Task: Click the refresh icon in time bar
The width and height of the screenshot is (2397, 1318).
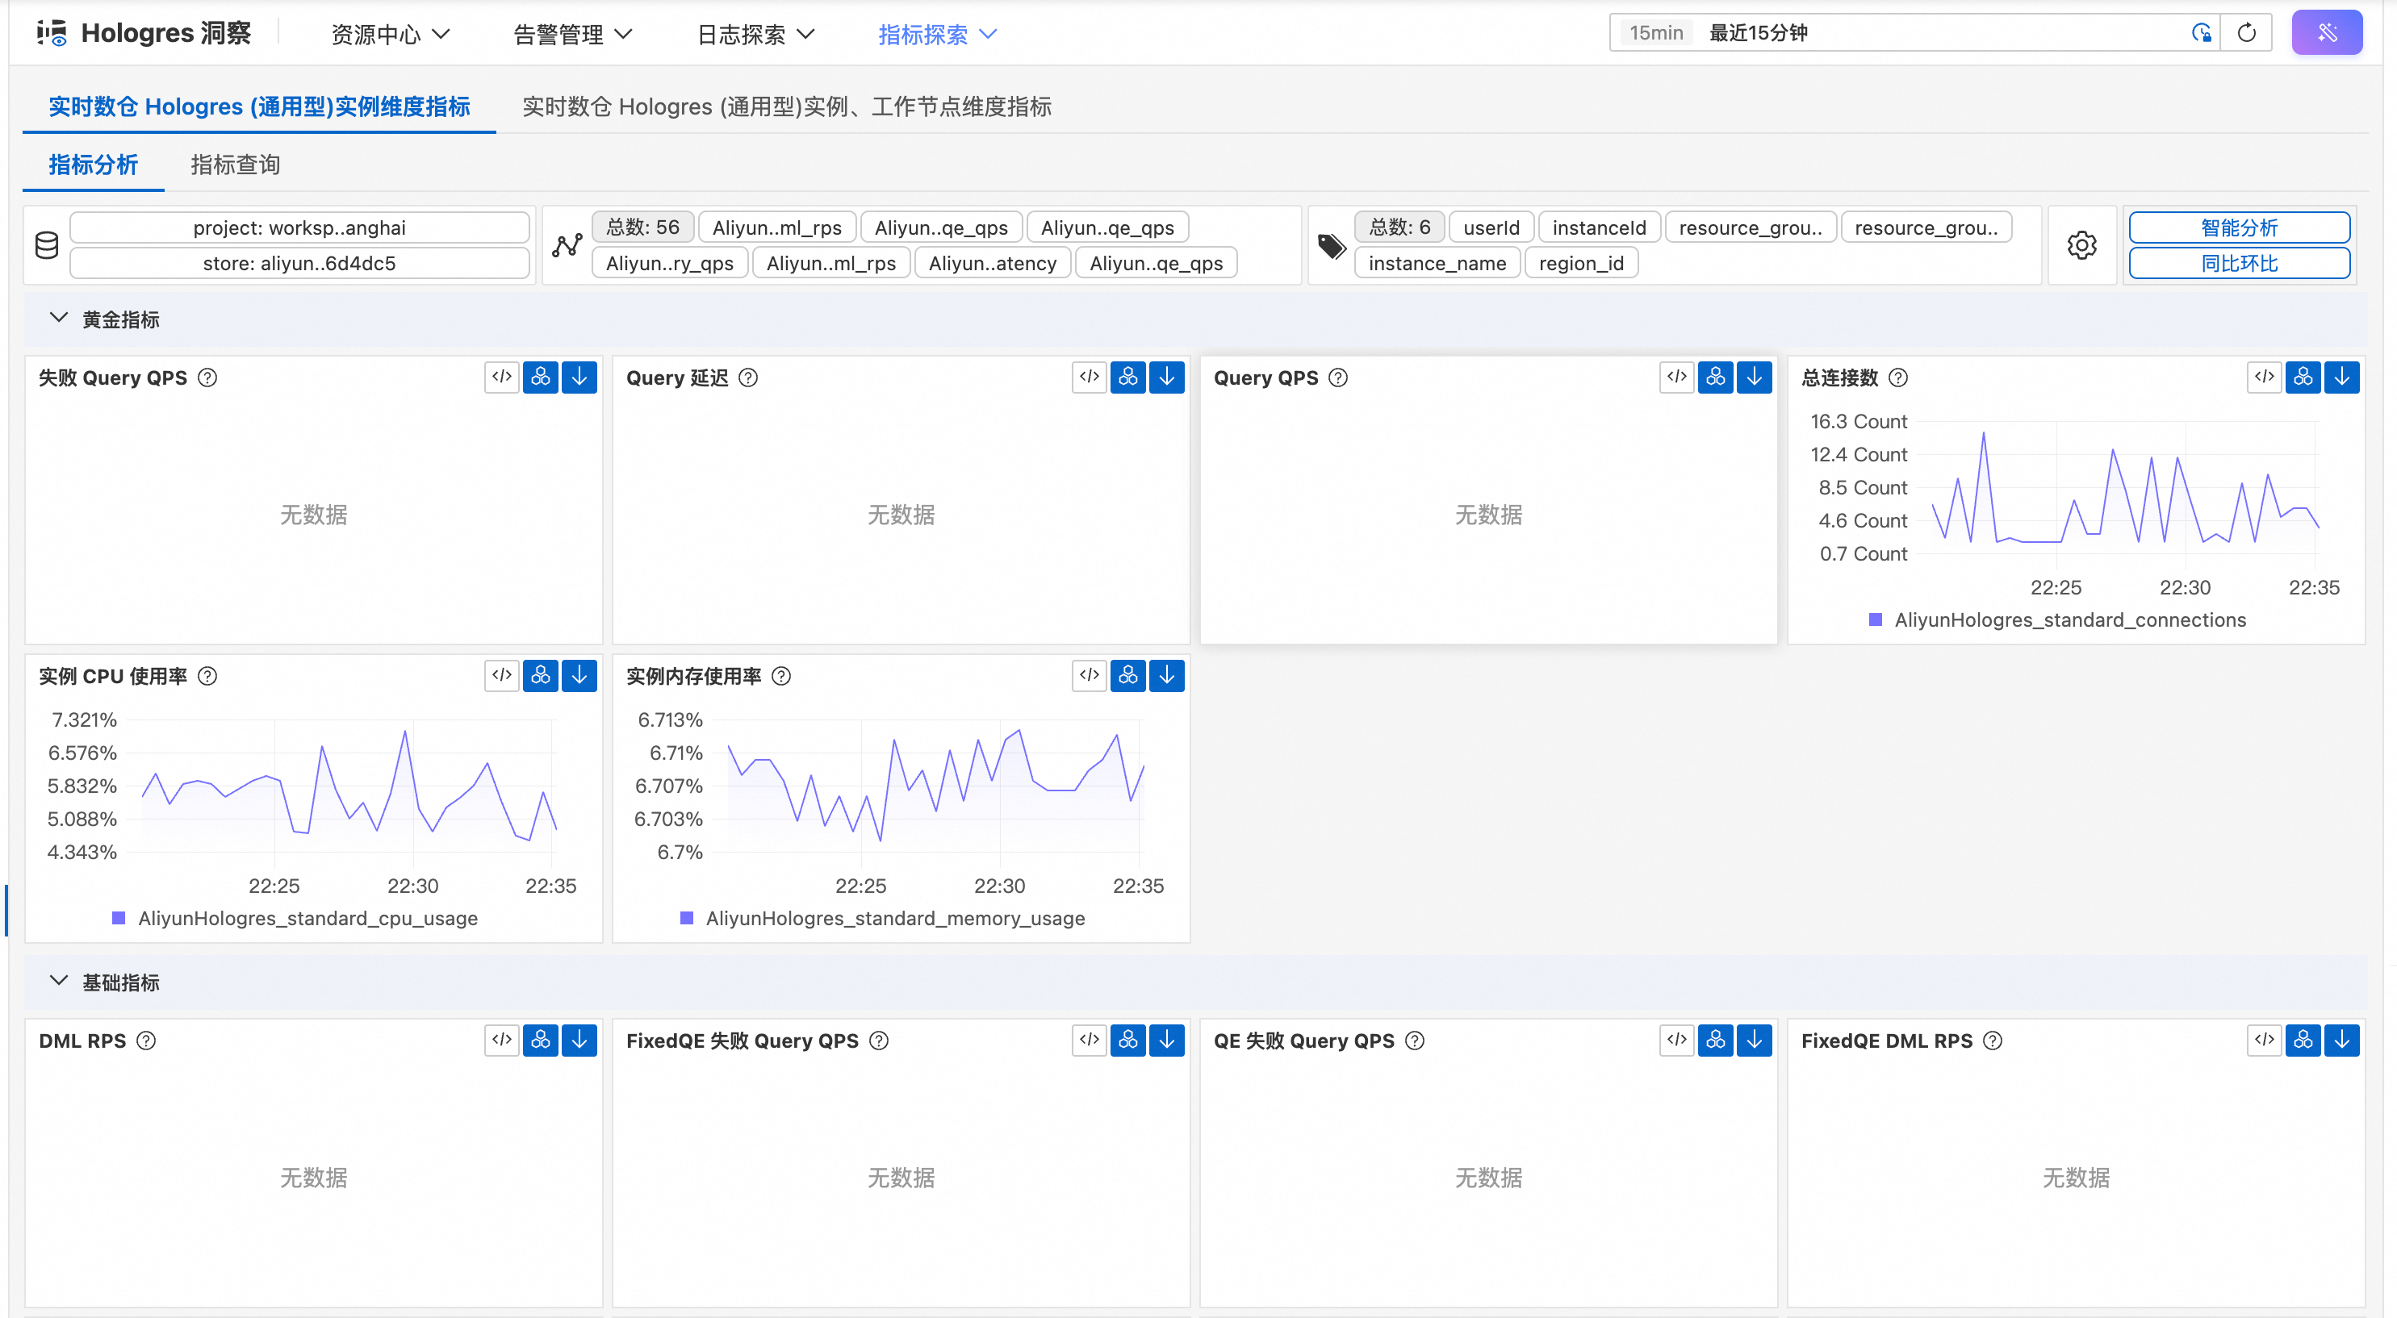Action: [x=2245, y=34]
